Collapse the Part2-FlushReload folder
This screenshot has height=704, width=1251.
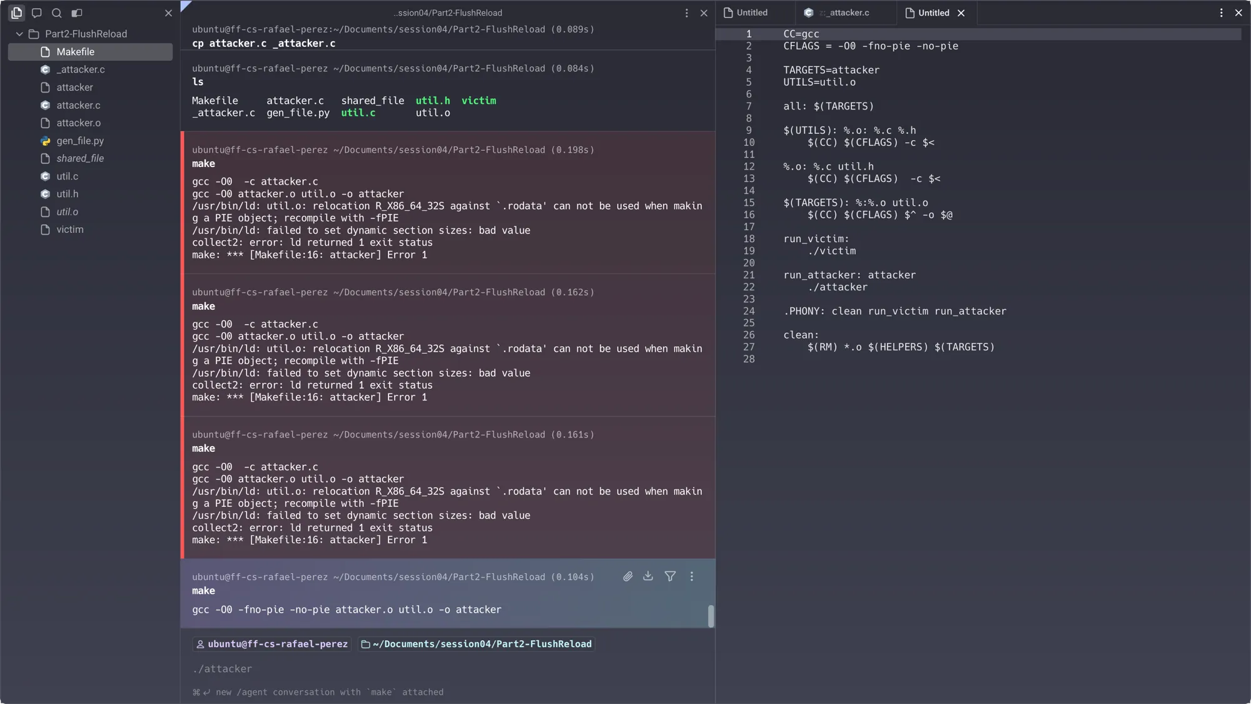pyautogui.click(x=19, y=34)
